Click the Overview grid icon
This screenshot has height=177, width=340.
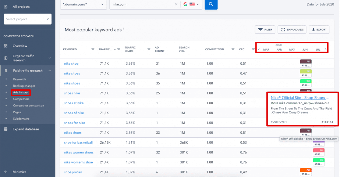(6, 46)
